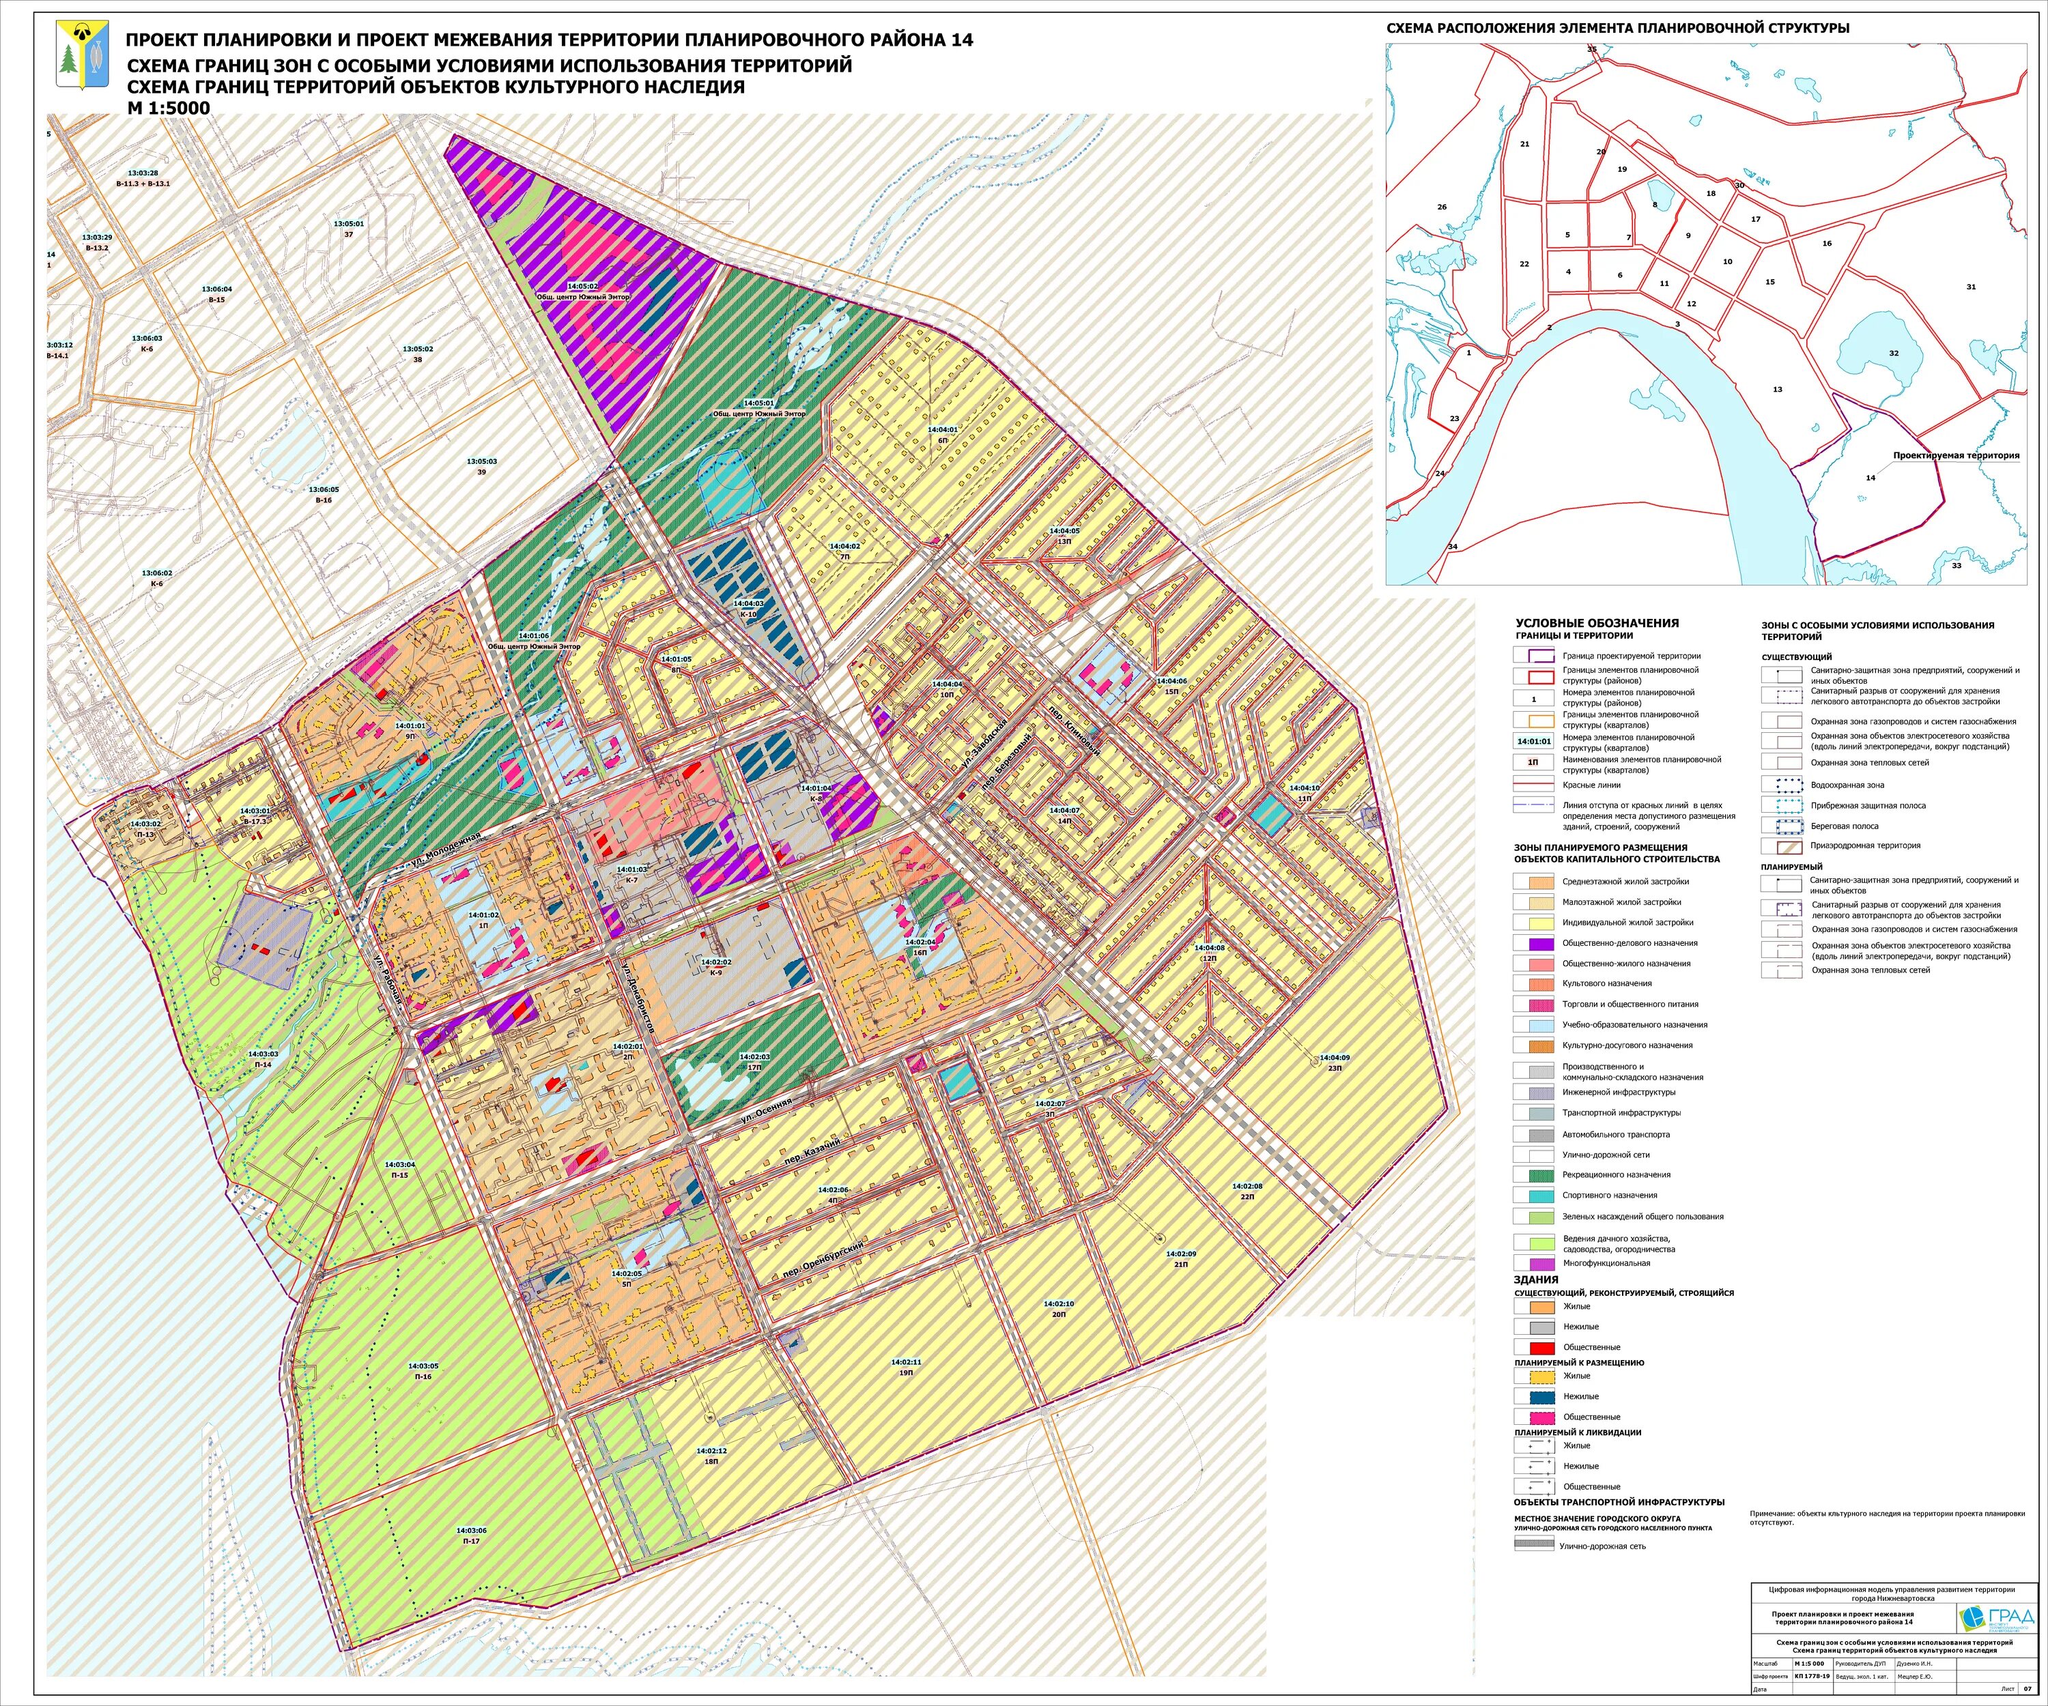Click the red district boundaries legend symbol
The width and height of the screenshot is (2048, 1706).
(1534, 676)
